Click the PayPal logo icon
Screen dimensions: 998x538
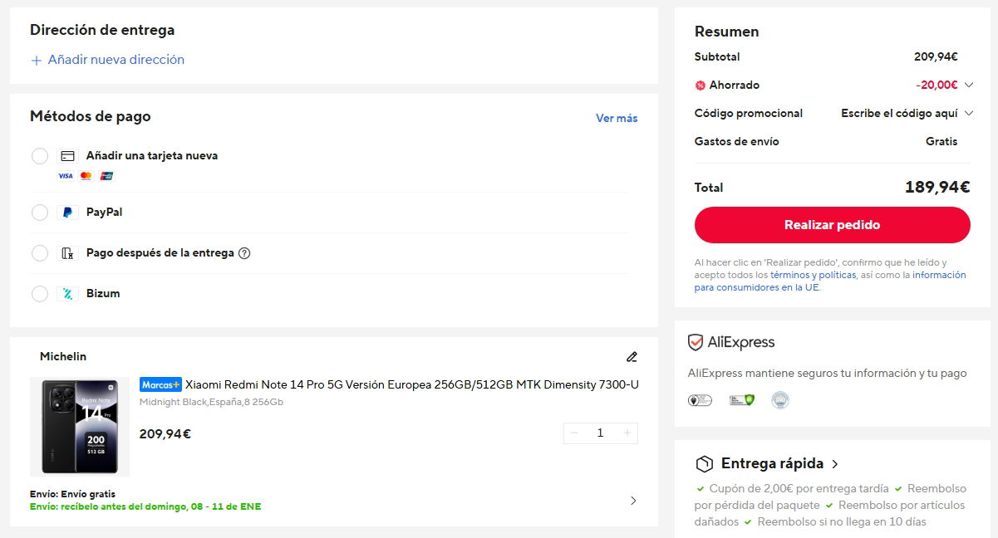(x=68, y=213)
